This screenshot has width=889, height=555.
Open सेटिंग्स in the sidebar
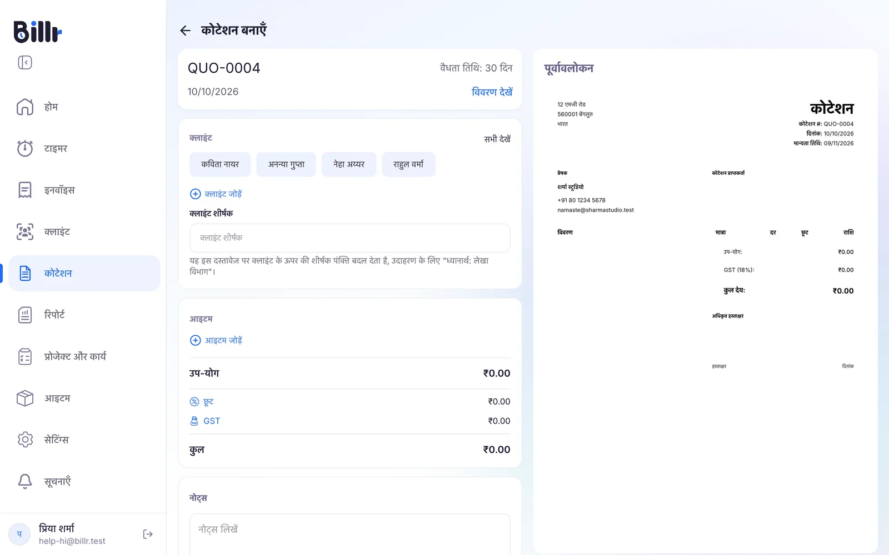[x=57, y=440]
